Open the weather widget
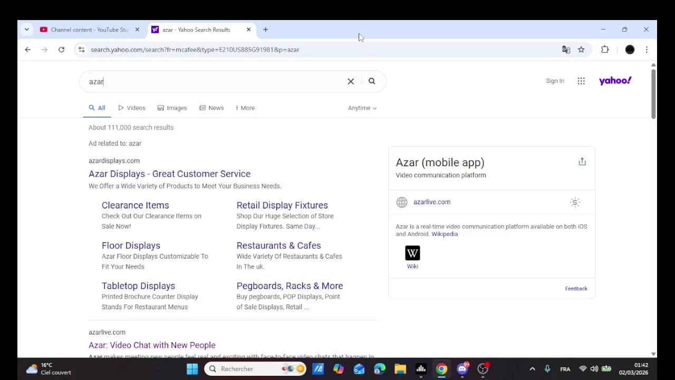 coord(49,369)
